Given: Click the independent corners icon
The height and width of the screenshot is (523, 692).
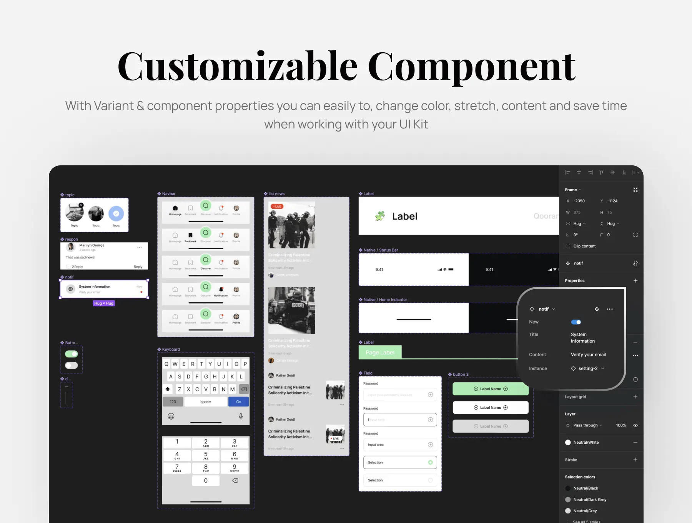Looking at the screenshot, I should [x=635, y=235].
